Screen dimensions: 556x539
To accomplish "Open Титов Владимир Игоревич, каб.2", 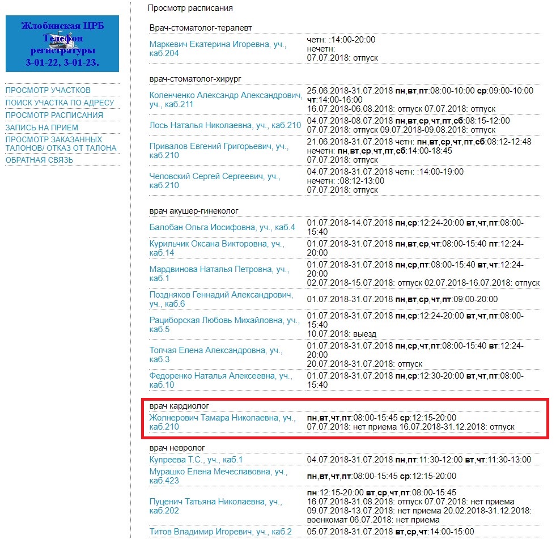I will pyautogui.click(x=220, y=532).
